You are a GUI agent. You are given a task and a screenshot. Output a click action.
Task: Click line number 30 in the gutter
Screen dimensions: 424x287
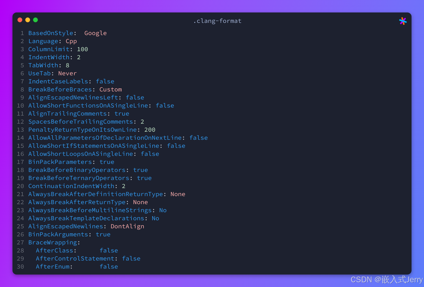(20, 266)
